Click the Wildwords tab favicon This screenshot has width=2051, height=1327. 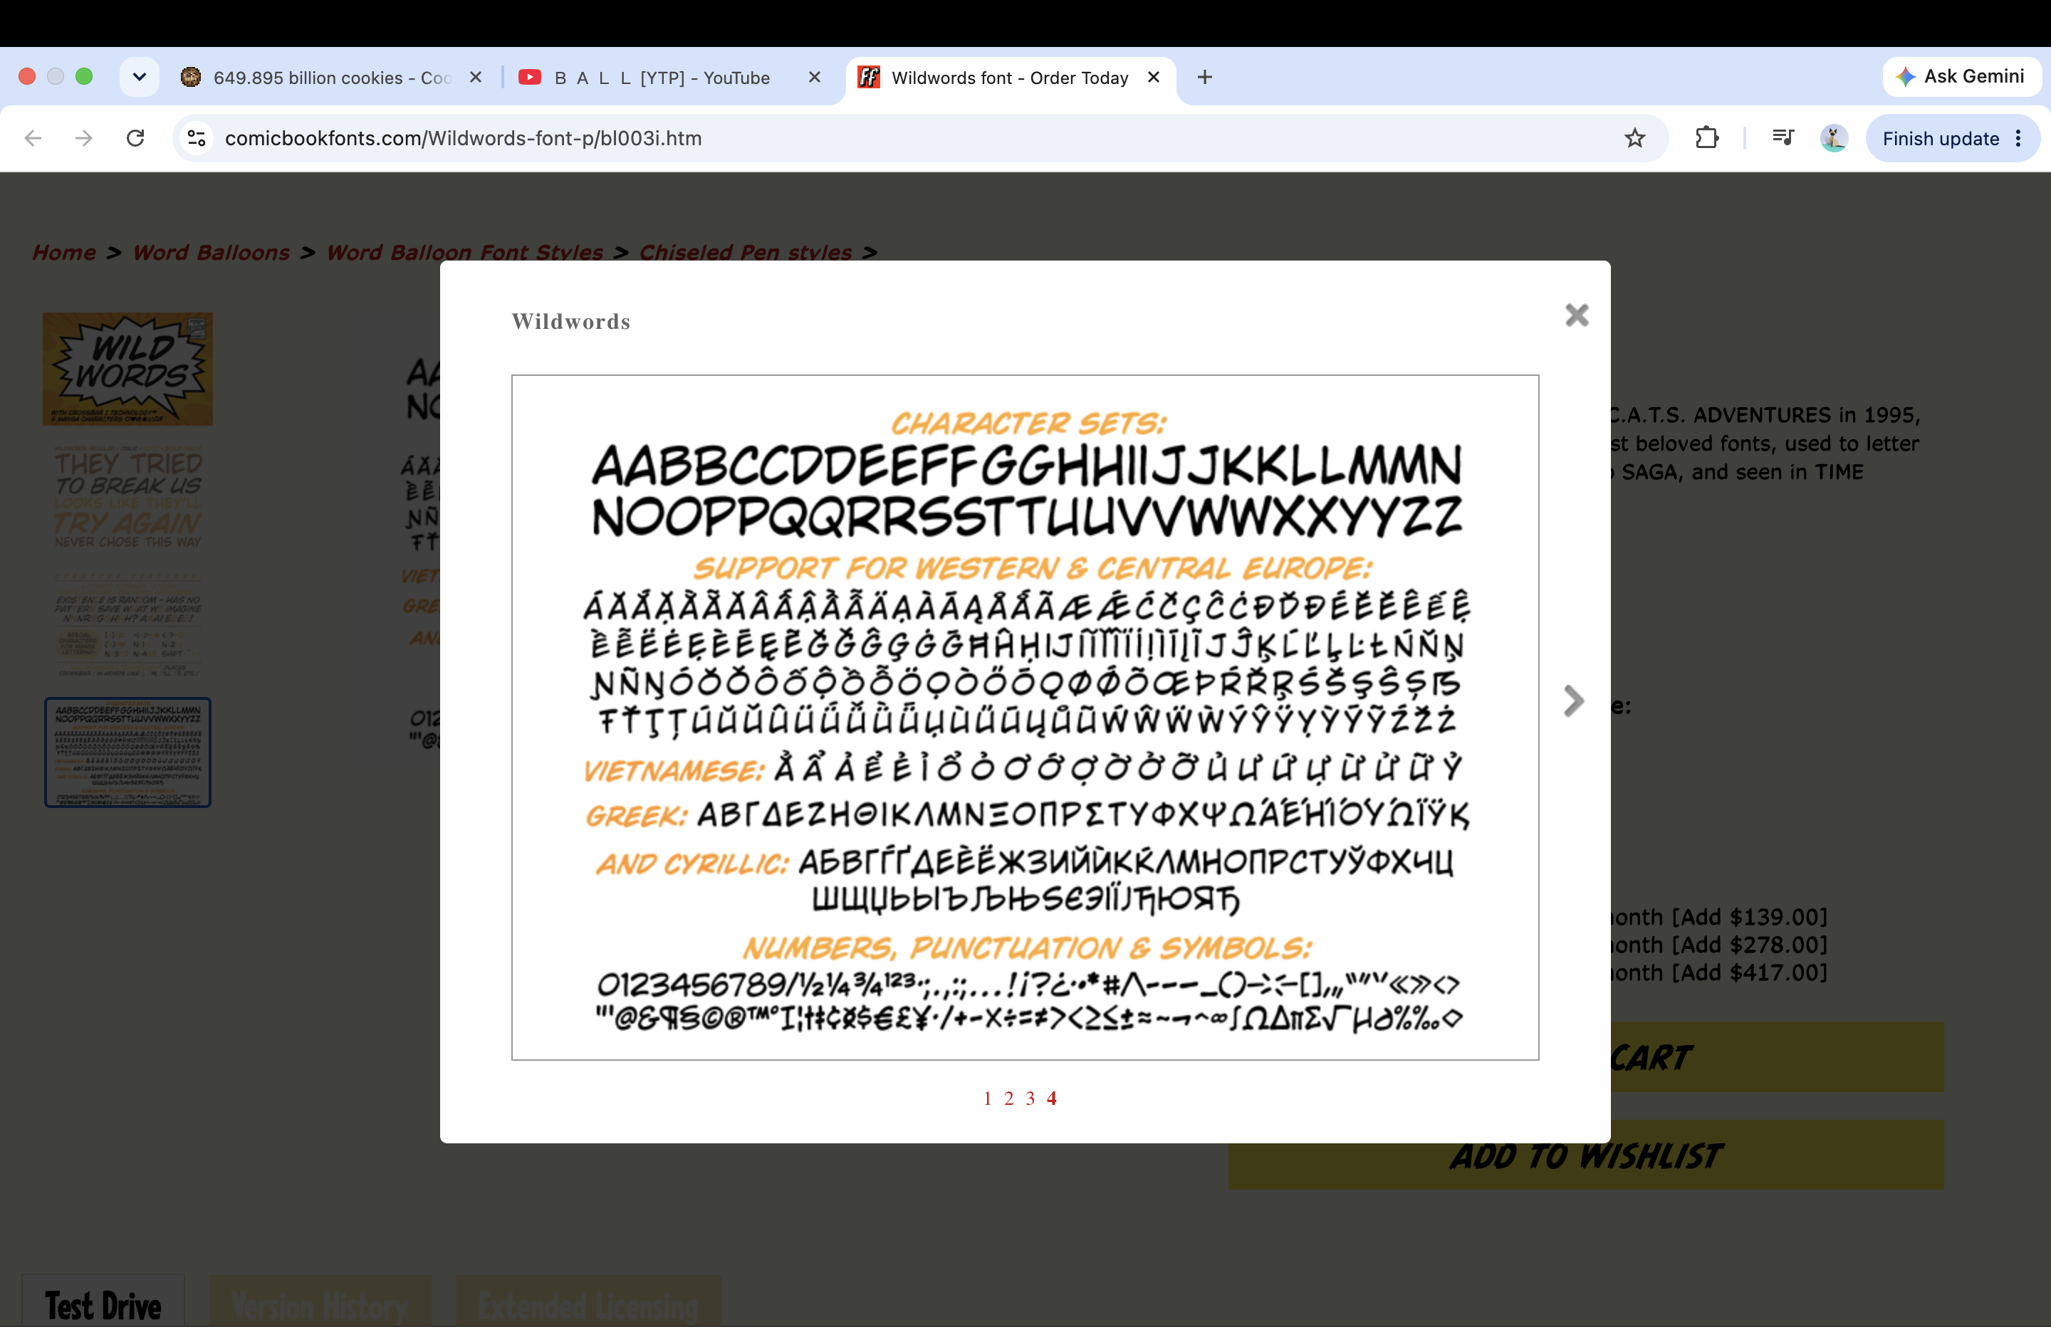tap(869, 78)
